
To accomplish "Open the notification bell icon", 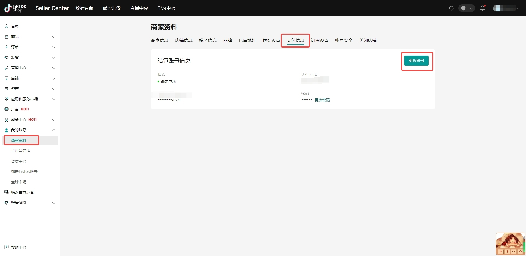I will coord(482,8).
